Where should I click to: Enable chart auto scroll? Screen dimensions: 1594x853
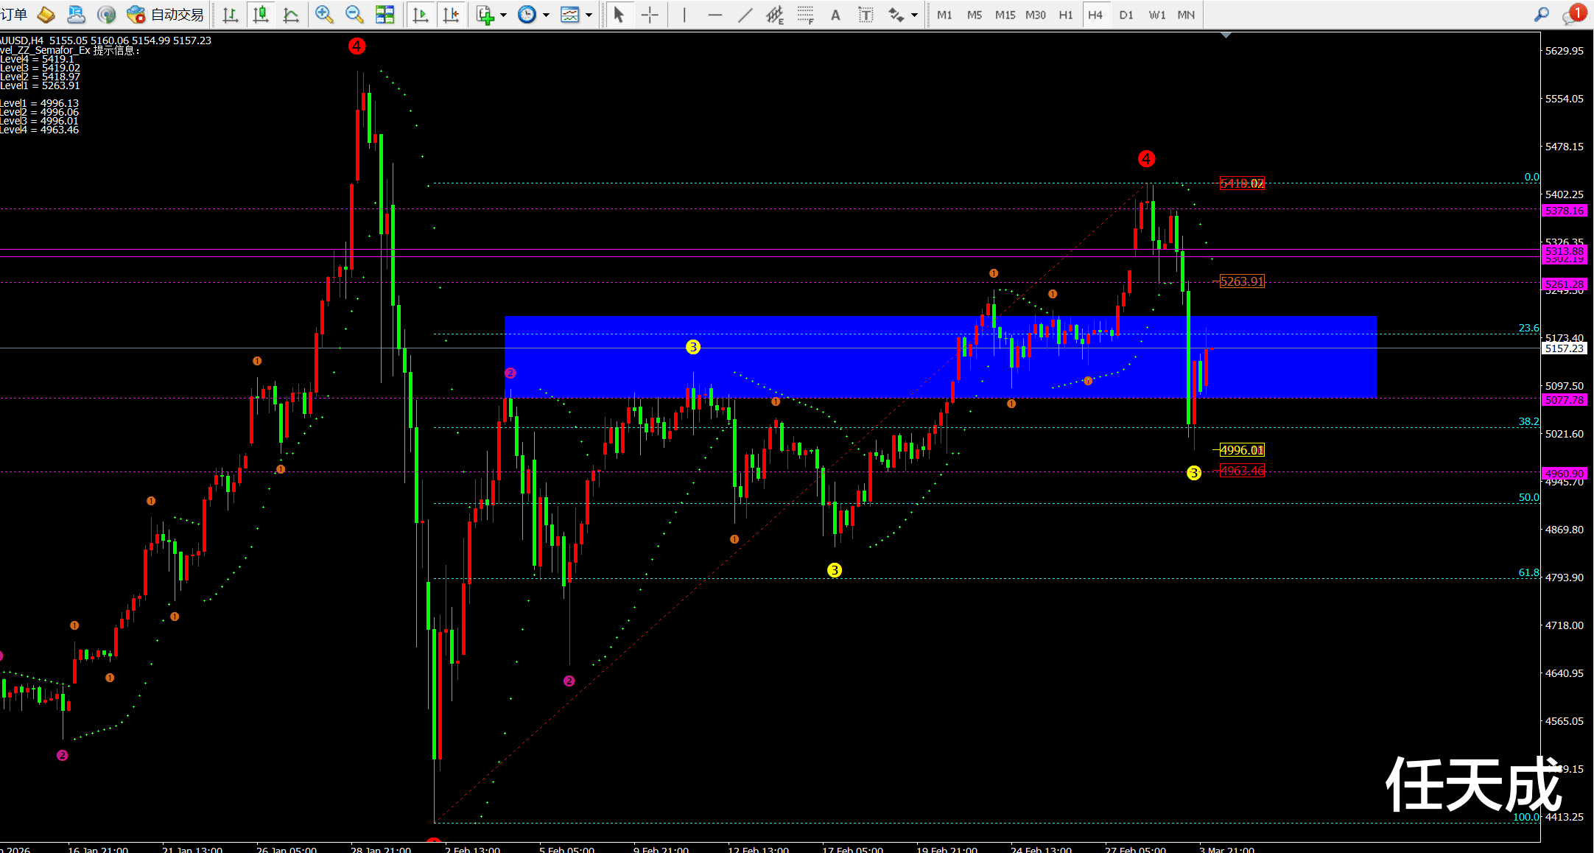421,15
